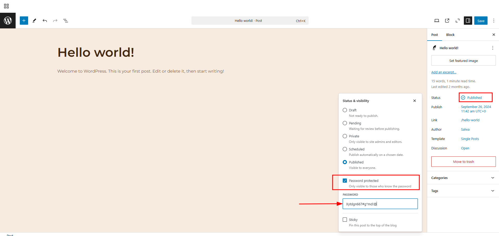The height and width of the screenshot is (236, 499).
Task: Enable the Sticky option
Action: click(345, 220)
